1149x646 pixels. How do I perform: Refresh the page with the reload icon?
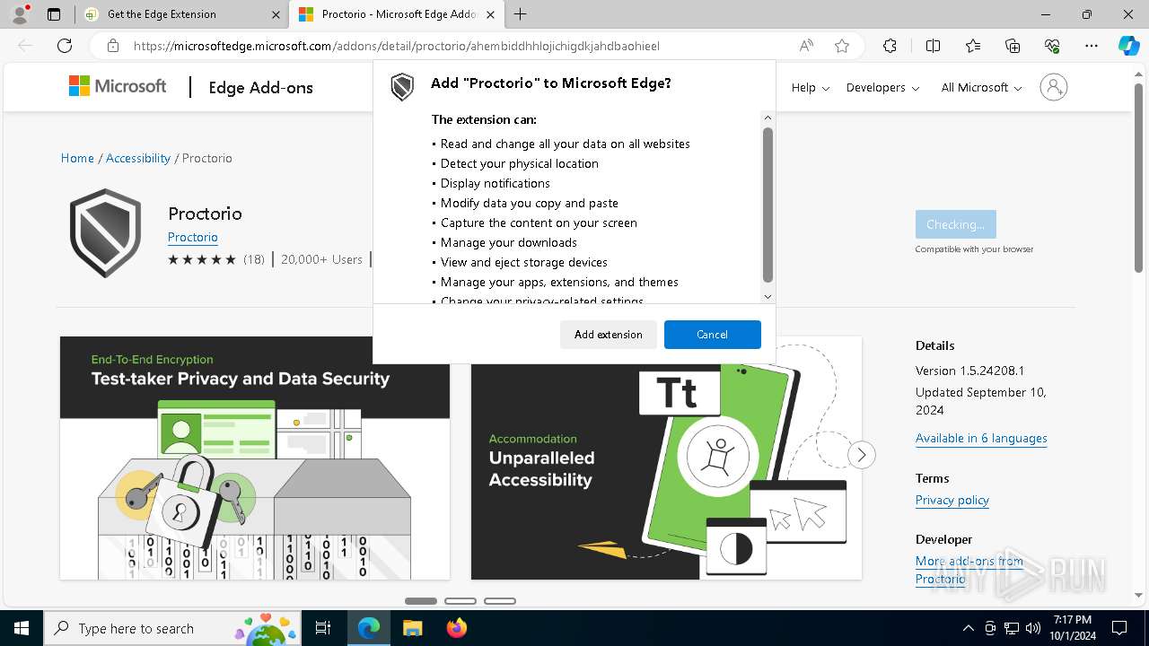point(65,46)
